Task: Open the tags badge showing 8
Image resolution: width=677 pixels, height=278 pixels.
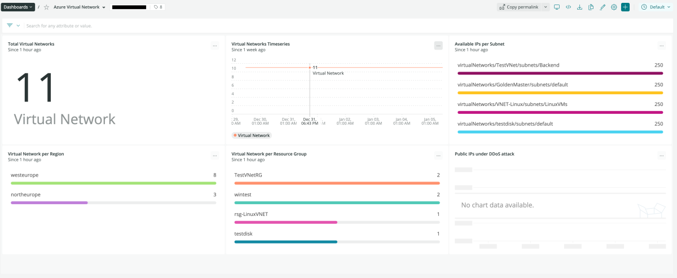Action: click(x=159, y=7)
